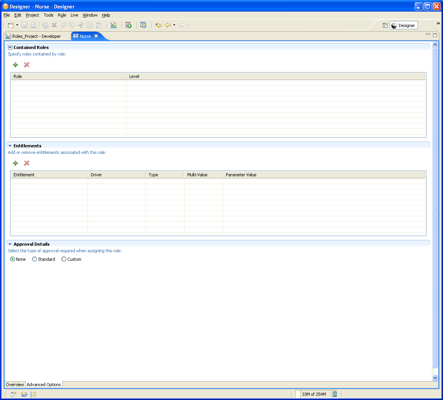Image resolution: width=443 pixels, height=400 pixels.
Task: Click the scroll up arrow of the editor scrollbar
Action: click(x=435, y=45)
